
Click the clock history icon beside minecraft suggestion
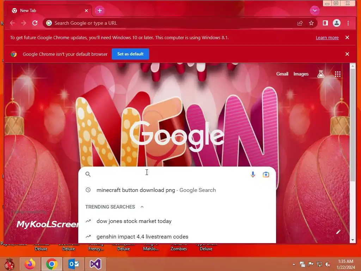[x=88, y=190]
